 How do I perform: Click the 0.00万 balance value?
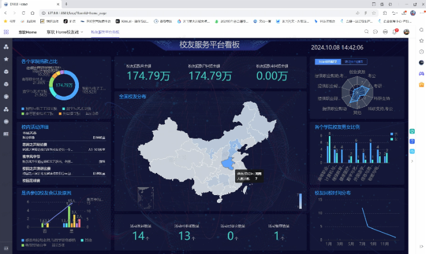pos(272,76)
